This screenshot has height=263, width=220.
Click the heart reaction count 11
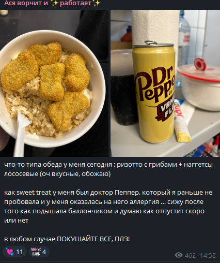pos(20,252)
